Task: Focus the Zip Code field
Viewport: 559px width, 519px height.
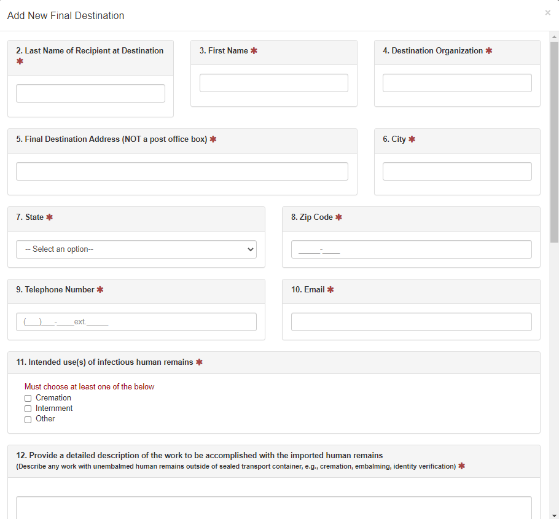Action: 411,249
